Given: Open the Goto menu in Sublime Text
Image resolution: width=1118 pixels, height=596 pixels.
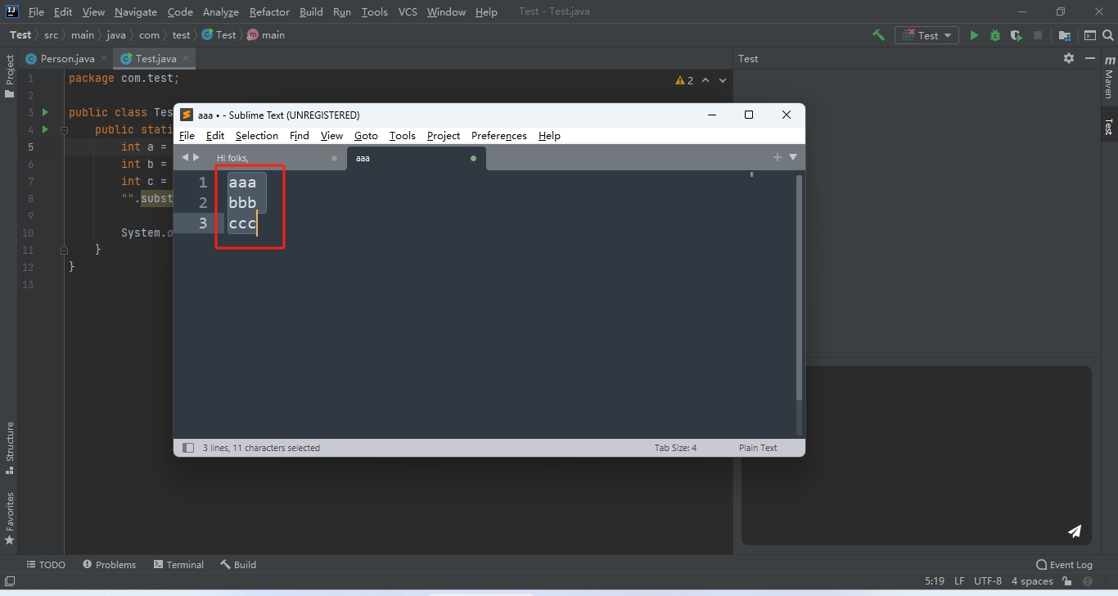Looking at the screenshot, I should (x=366, y=136).
